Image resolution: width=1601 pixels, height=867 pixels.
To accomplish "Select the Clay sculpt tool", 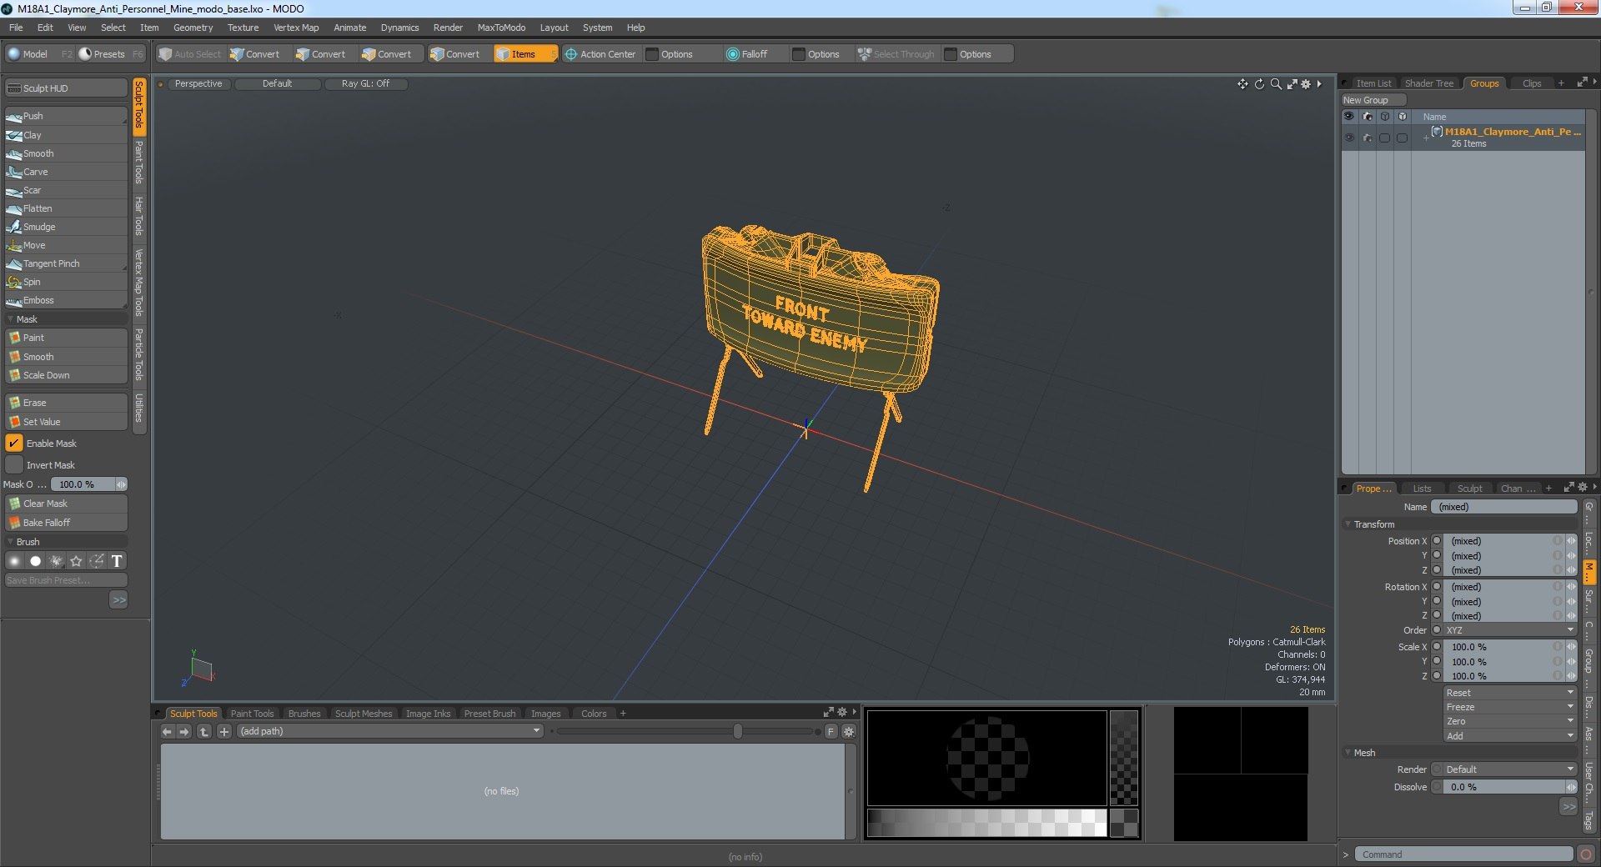I will 66,135.
